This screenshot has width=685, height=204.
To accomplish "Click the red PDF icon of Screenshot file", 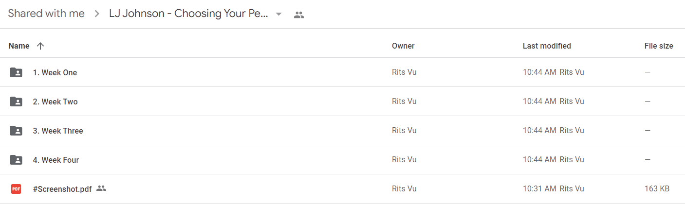I will coord(16,189).
